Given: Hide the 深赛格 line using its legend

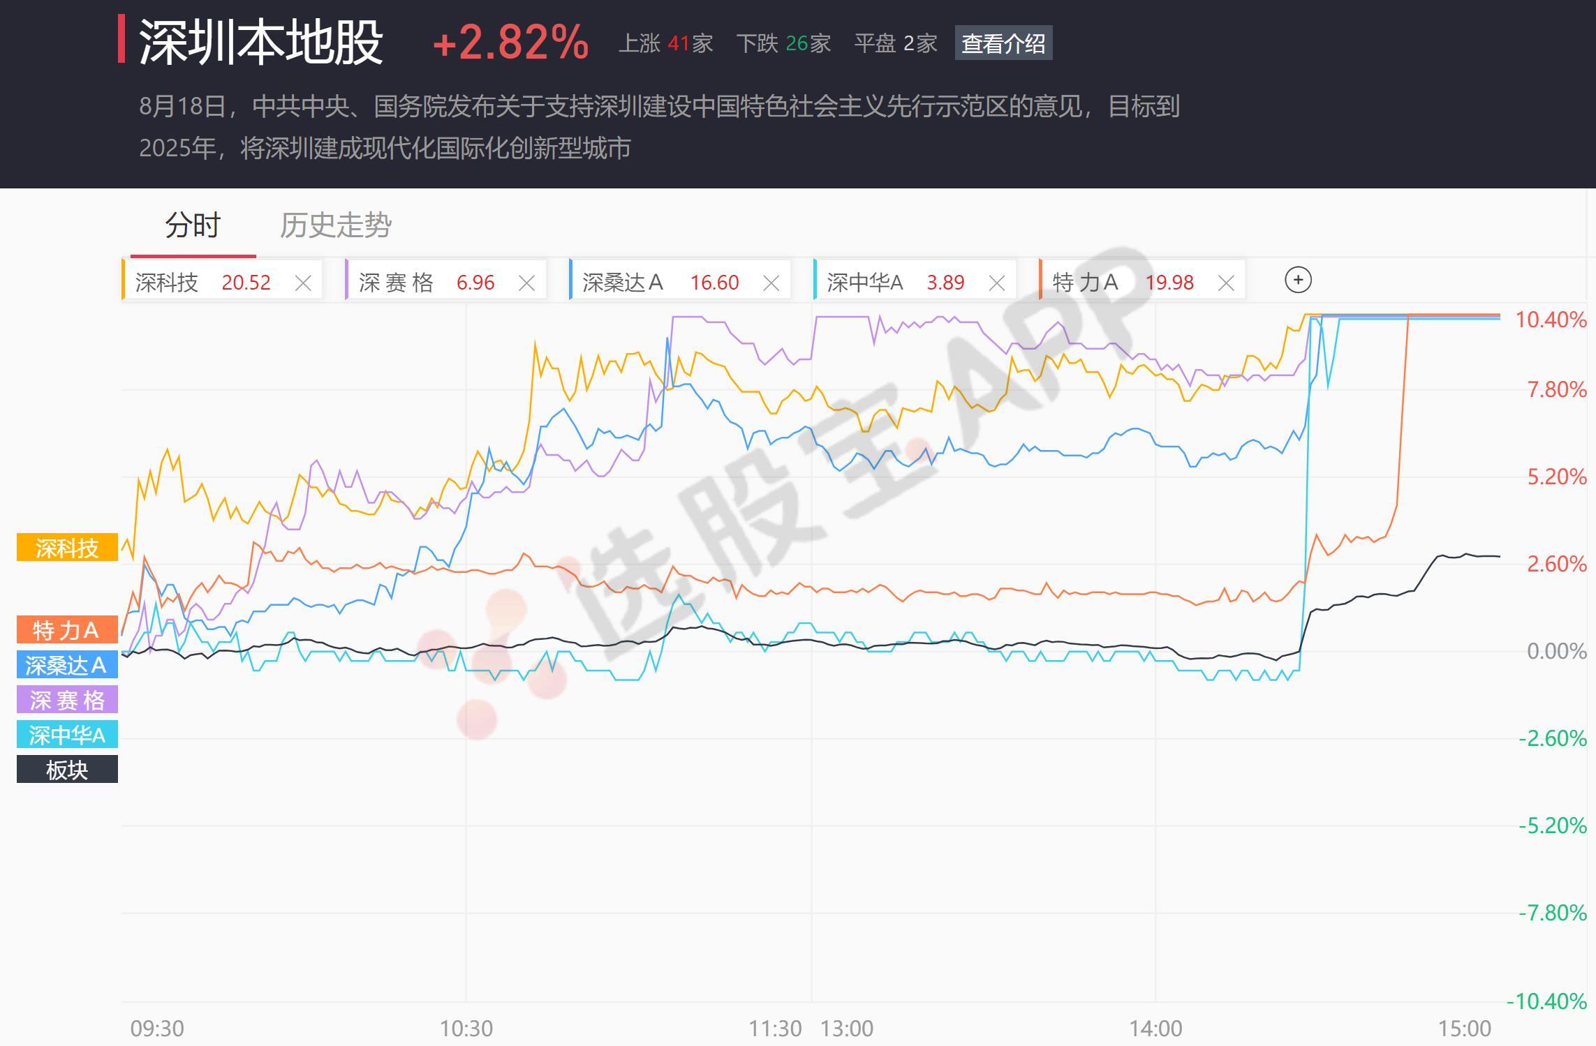Looking at the screenshot, I should pyautogui.click(x=66, y=700).
